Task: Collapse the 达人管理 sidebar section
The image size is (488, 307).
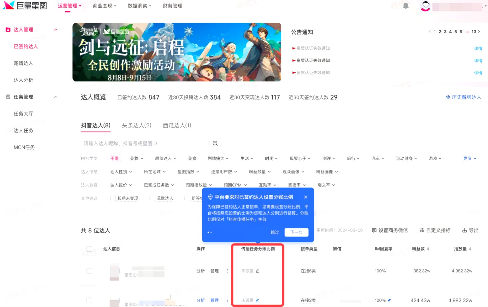Action: [56, 30]
